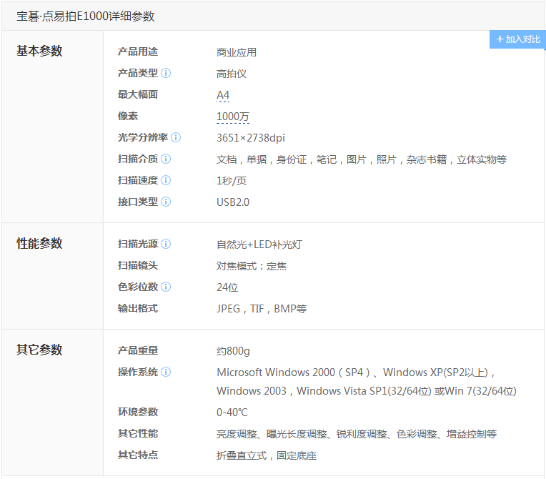The width and height of the screenshot is (546, 479).
Task: Select the 约800g weight value
Action: pos(233,351)
